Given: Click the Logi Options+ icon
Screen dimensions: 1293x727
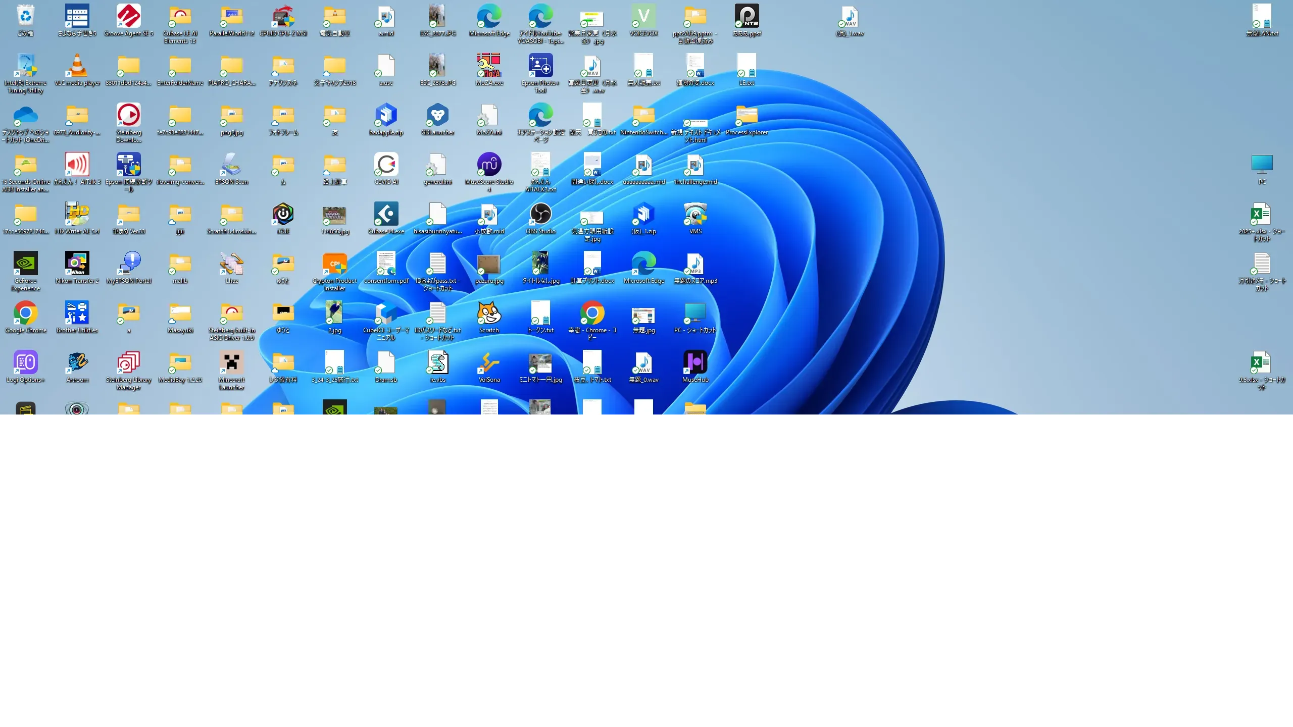Looking at the screenshot, I should point(25,362).
